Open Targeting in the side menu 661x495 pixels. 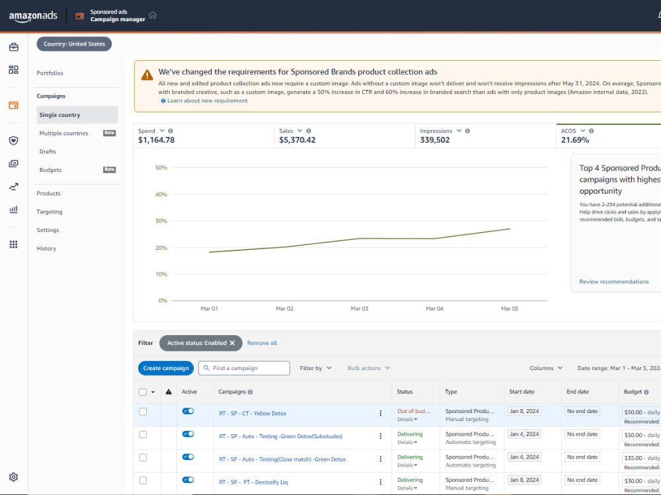point(50,211)
